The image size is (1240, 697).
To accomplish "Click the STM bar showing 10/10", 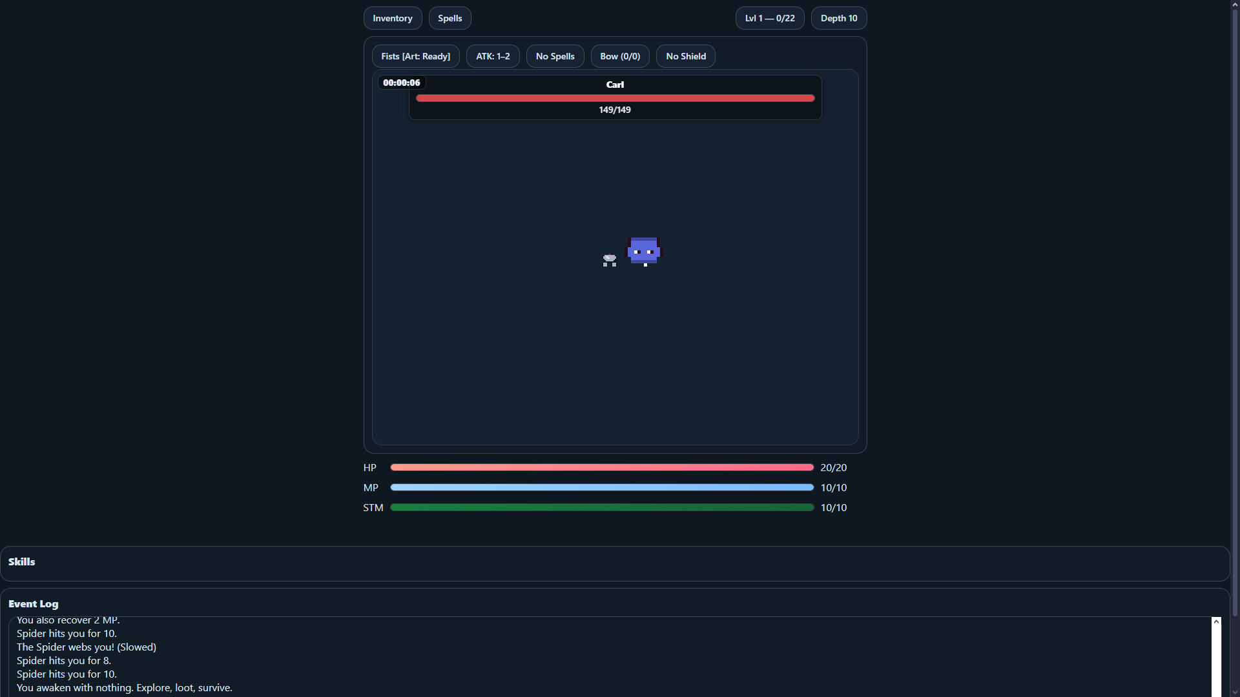I will [601, 507].
